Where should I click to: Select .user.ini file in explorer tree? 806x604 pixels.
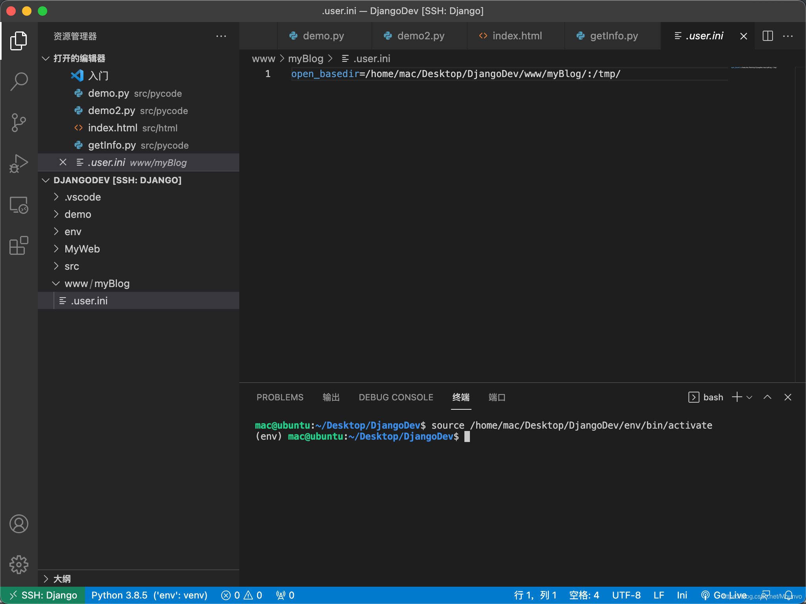point(139,301)
